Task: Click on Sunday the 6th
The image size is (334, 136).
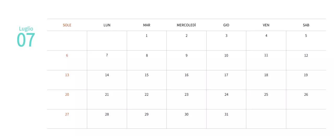Action: click(67, 55)
